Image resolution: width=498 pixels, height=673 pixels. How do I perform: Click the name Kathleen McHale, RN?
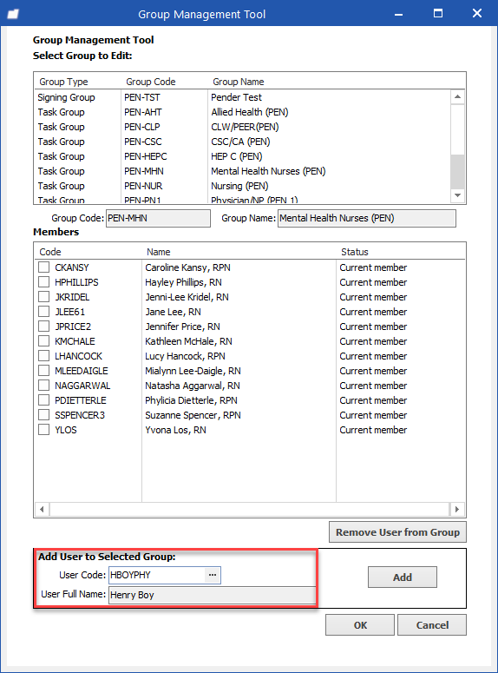pos(188,341)
